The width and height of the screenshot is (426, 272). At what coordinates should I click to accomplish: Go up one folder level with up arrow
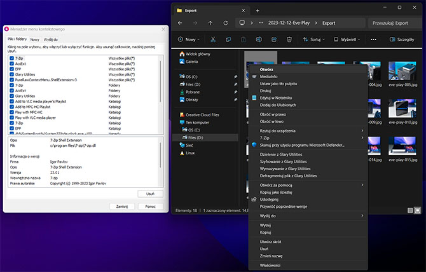tap(210, 23)
